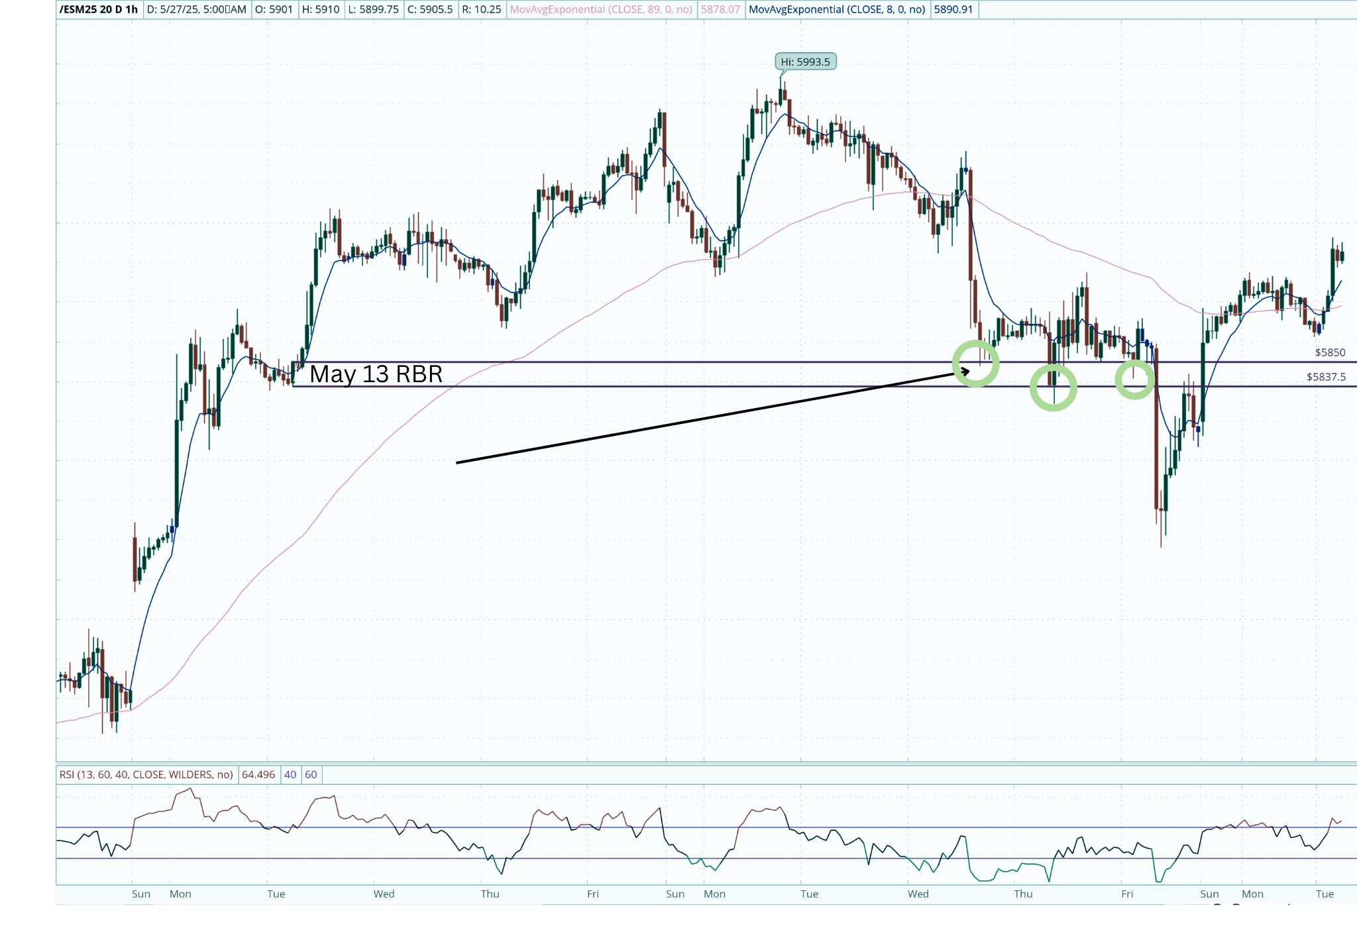Select the May 13 RBR text annotation

pos(376,374)
